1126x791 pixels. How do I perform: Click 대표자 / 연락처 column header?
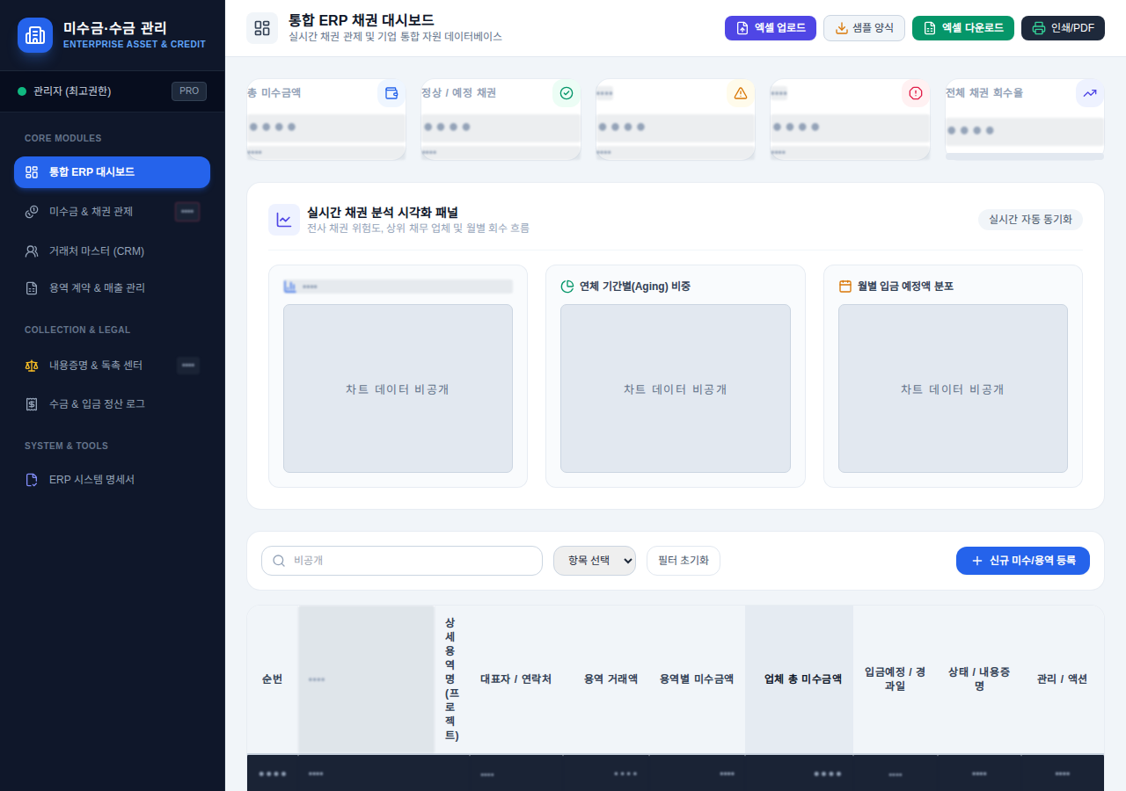click(x=516, y=679)
